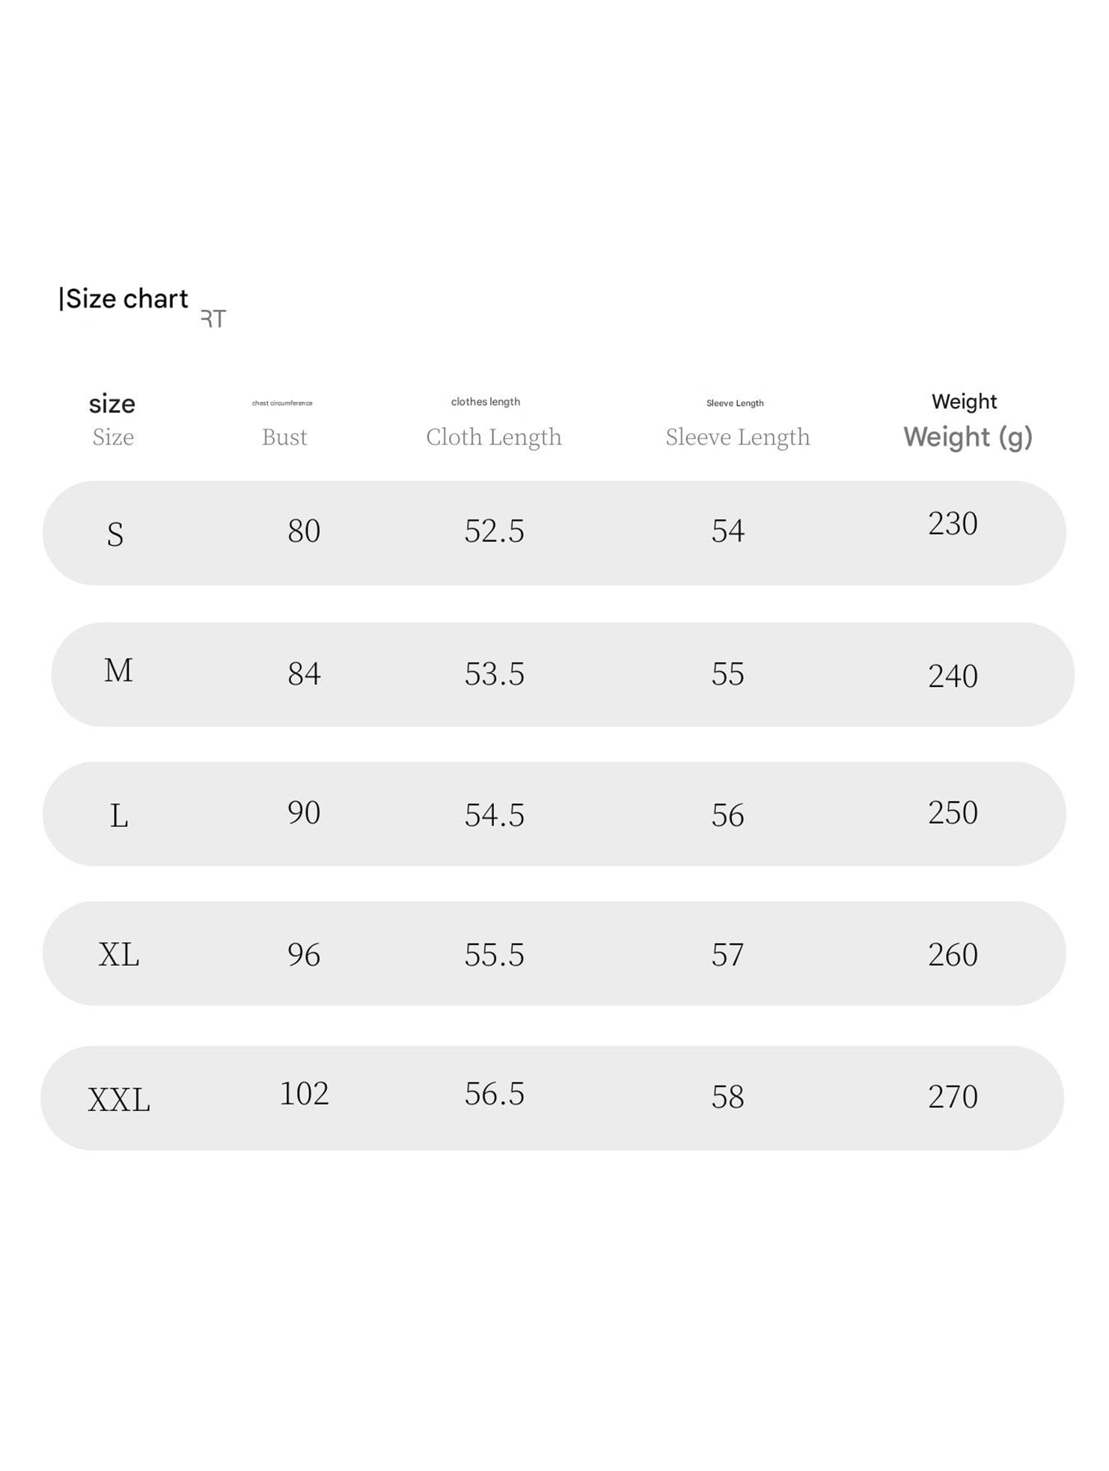1109x1471 pixels.
Task: Click weight value 270
Action: pos(953,1097)
